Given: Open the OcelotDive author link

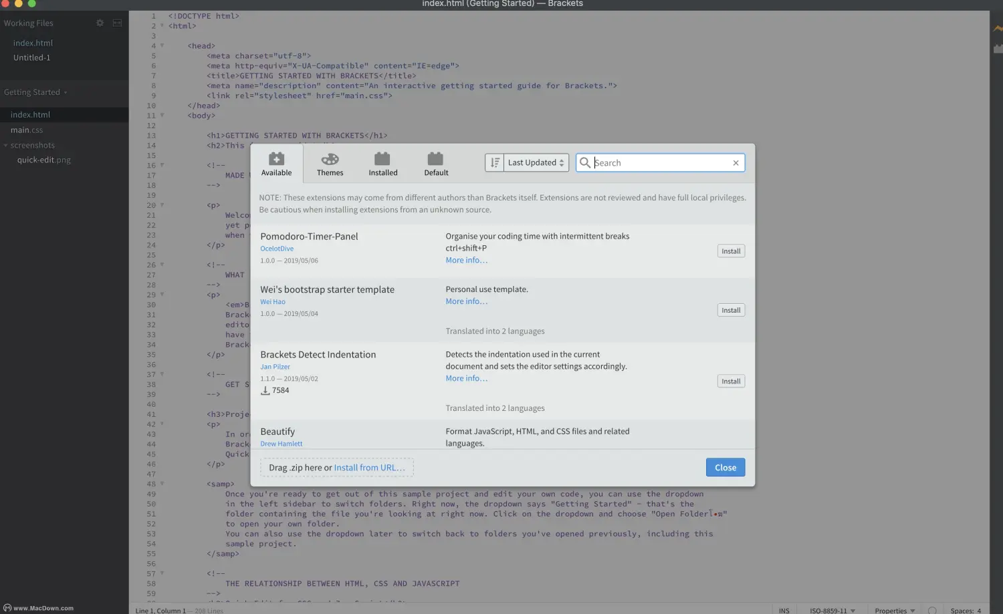Looking at the screenshot, I should [x=277, y=249].
